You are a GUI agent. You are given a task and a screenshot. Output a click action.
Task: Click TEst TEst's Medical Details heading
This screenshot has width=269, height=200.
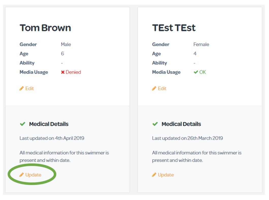click(181, 124)
